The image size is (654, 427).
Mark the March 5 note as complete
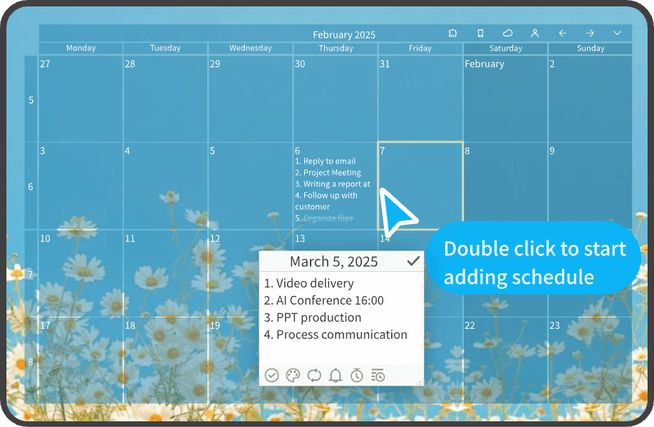(x=413, y=260)
